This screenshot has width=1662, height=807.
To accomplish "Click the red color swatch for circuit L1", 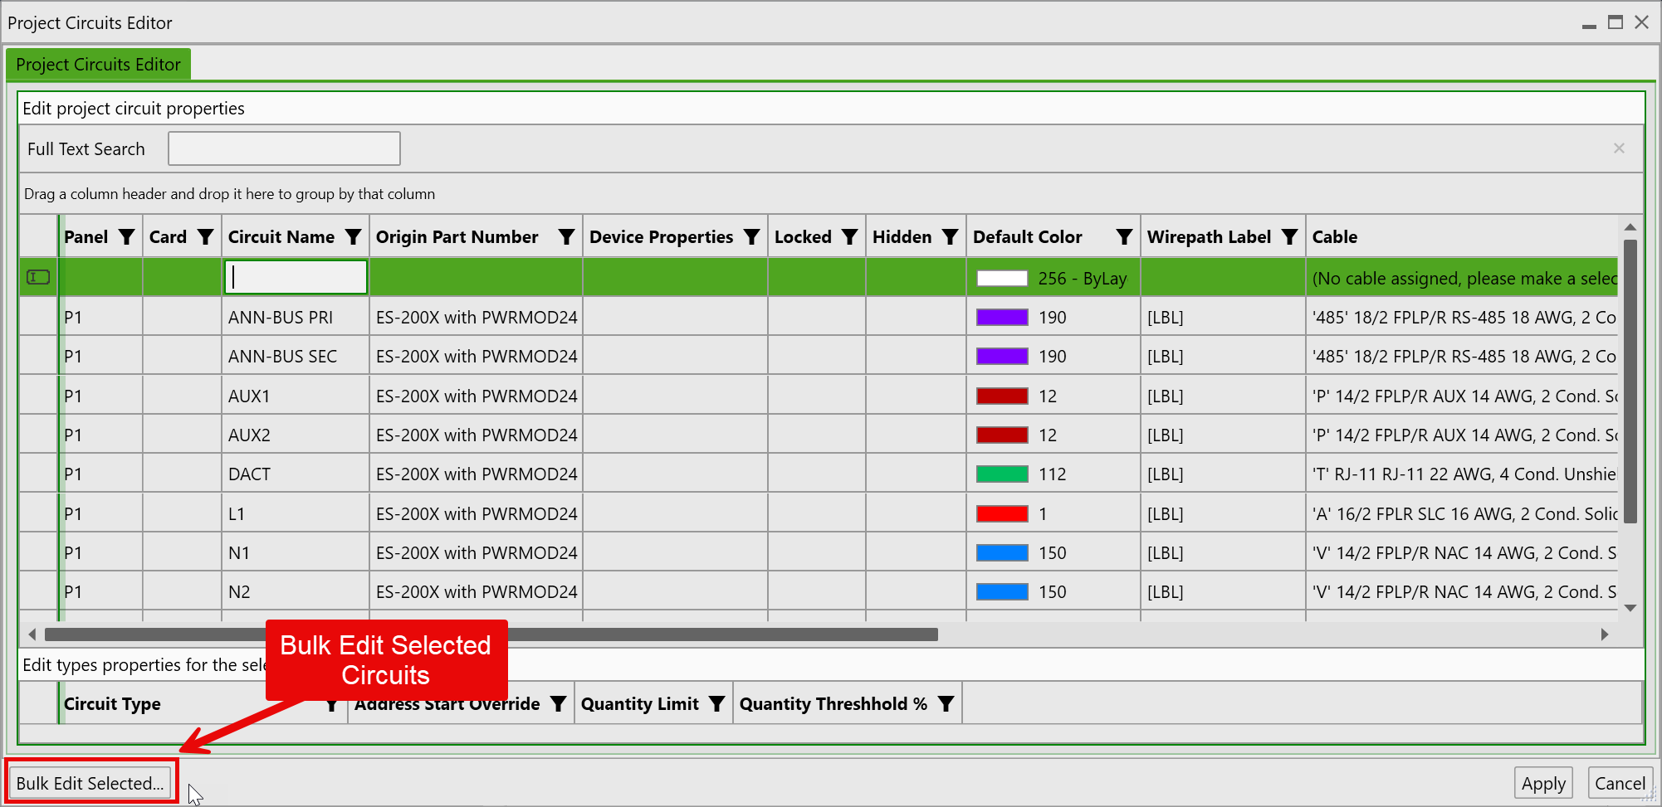I will [1001, 513].
